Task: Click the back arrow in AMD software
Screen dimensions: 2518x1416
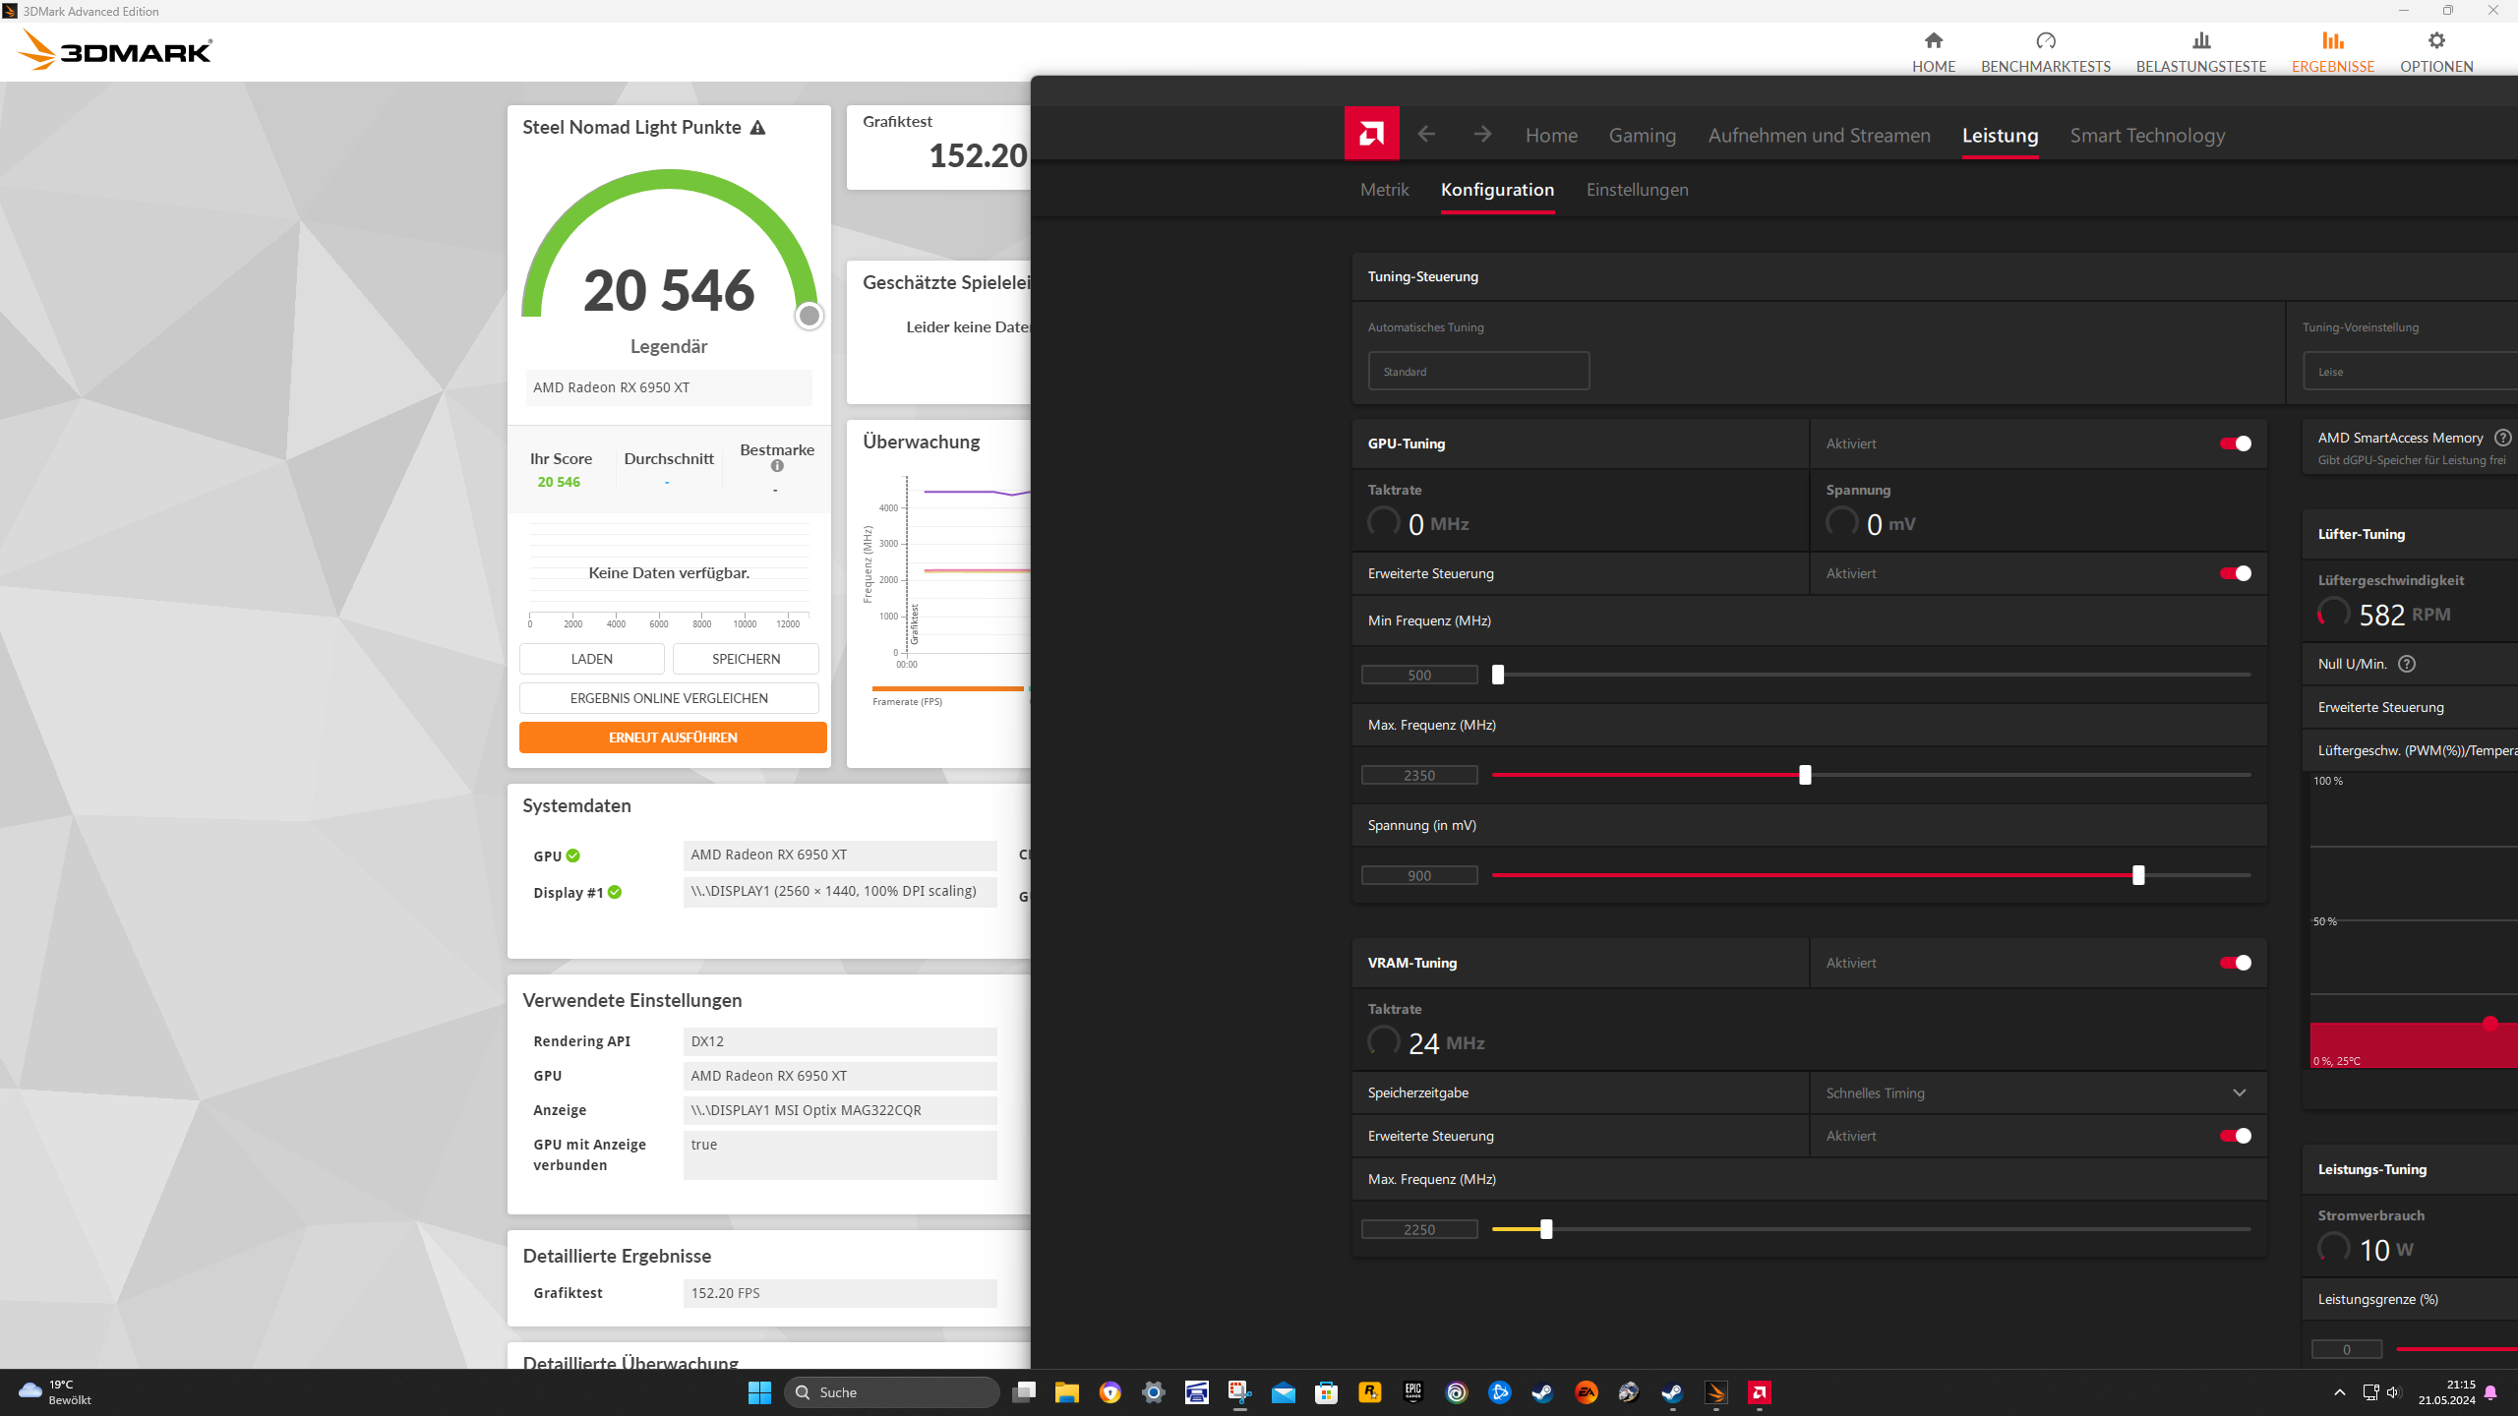Action: pos(1426,134)
